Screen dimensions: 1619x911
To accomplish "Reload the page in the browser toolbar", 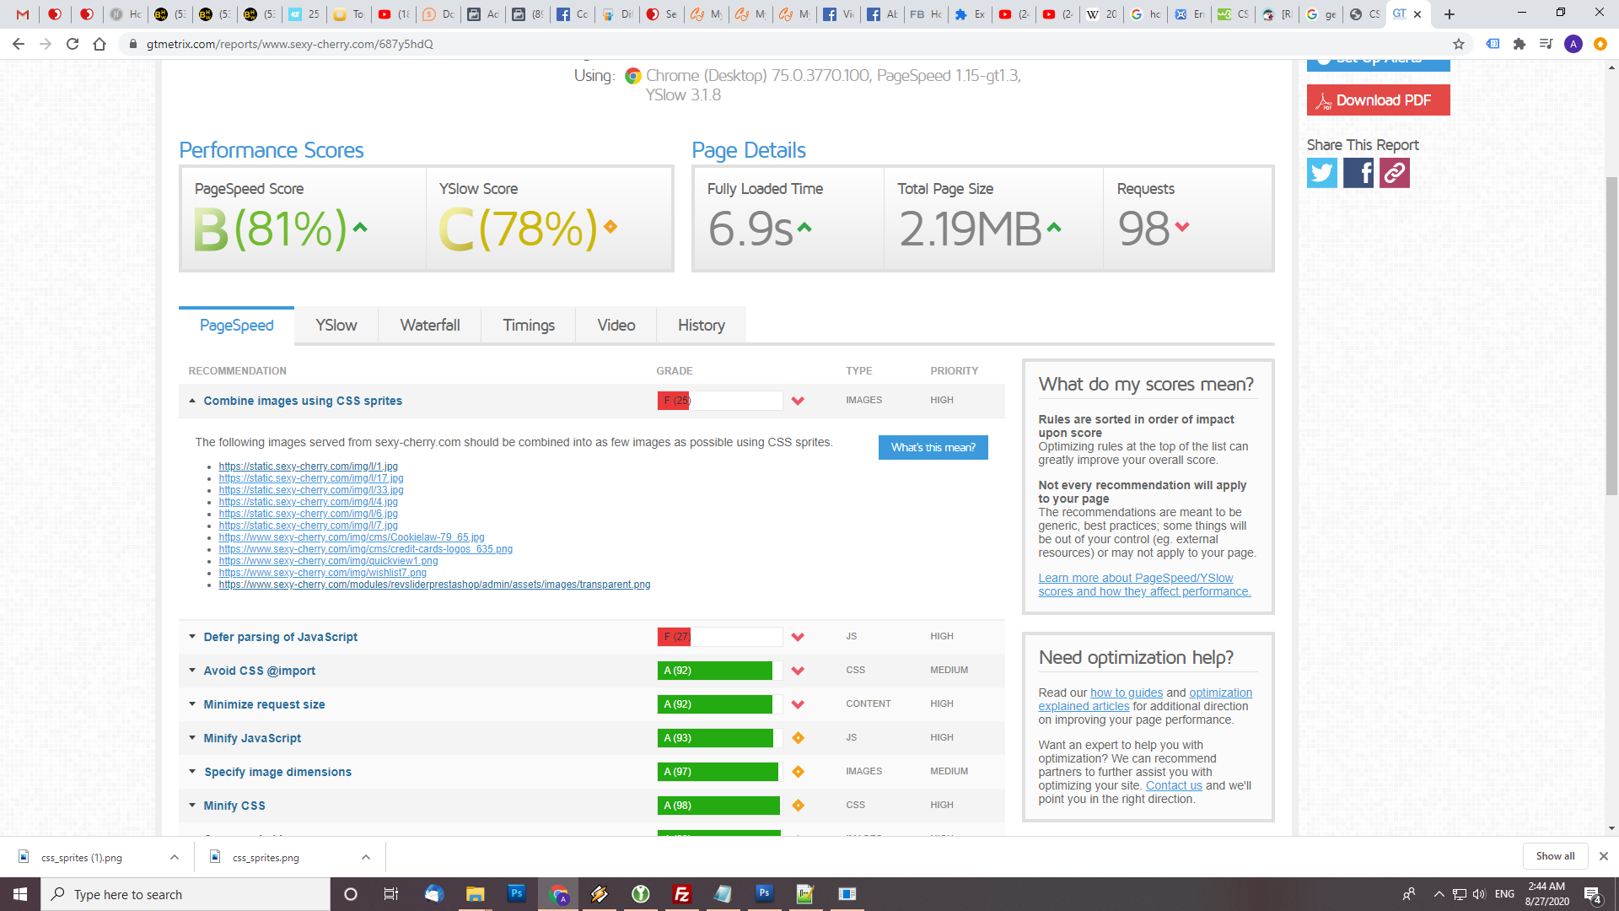I will (x=73, y=44).
